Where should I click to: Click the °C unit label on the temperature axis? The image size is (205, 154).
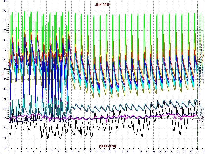(3, 75)
